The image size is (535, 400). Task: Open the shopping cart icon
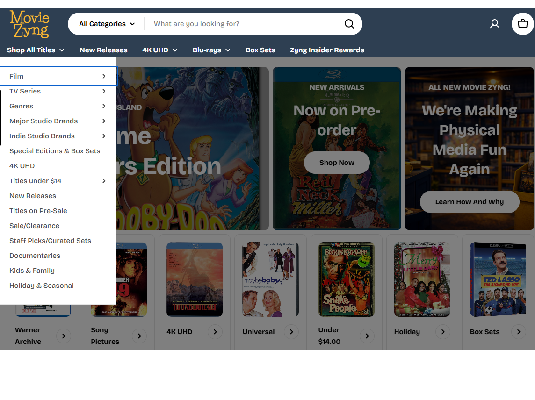pyautogui.click(x=522, y=24)
